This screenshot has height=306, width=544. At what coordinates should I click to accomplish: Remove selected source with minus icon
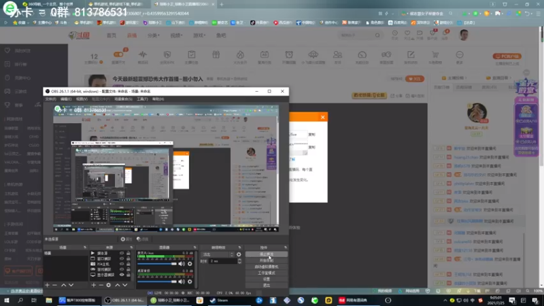click(x=101, y=285)
